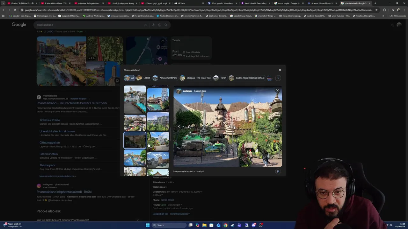The height and width of the screenshot is (229, 408).
Task: Open the taskbar volume control
Action: (391, 225)
